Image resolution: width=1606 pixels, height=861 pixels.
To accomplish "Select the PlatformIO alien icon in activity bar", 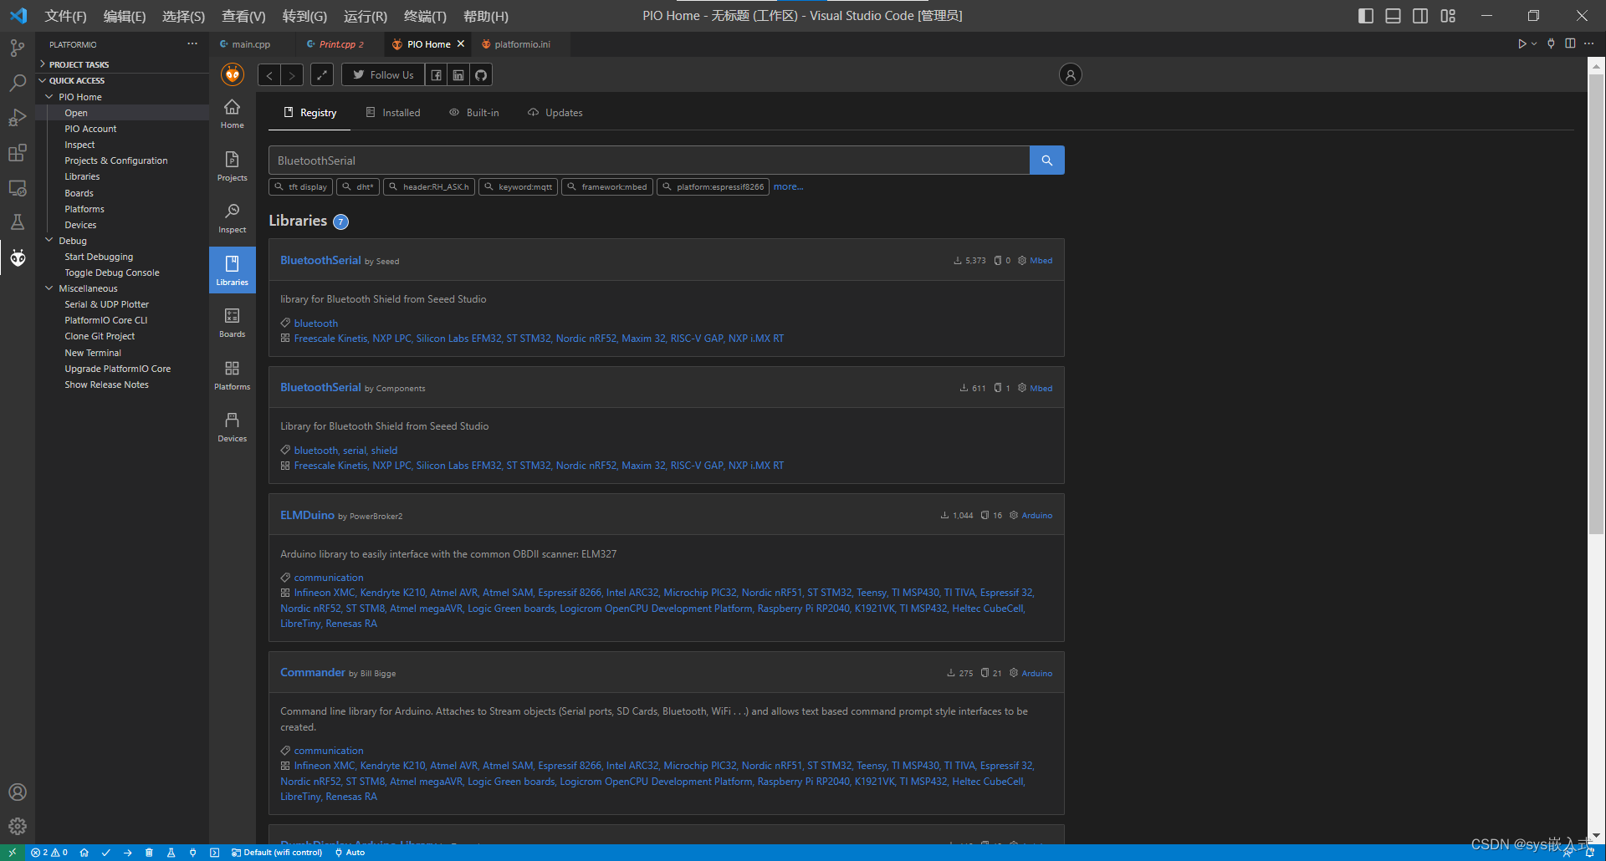I will pos(17,257).
